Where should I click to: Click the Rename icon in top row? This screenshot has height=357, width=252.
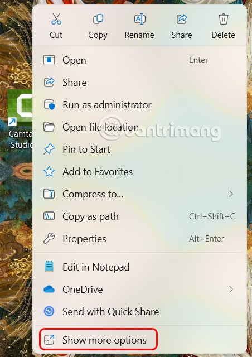point(139,19)
